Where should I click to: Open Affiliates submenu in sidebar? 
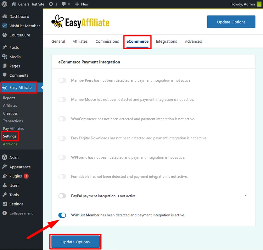(10, 106)
